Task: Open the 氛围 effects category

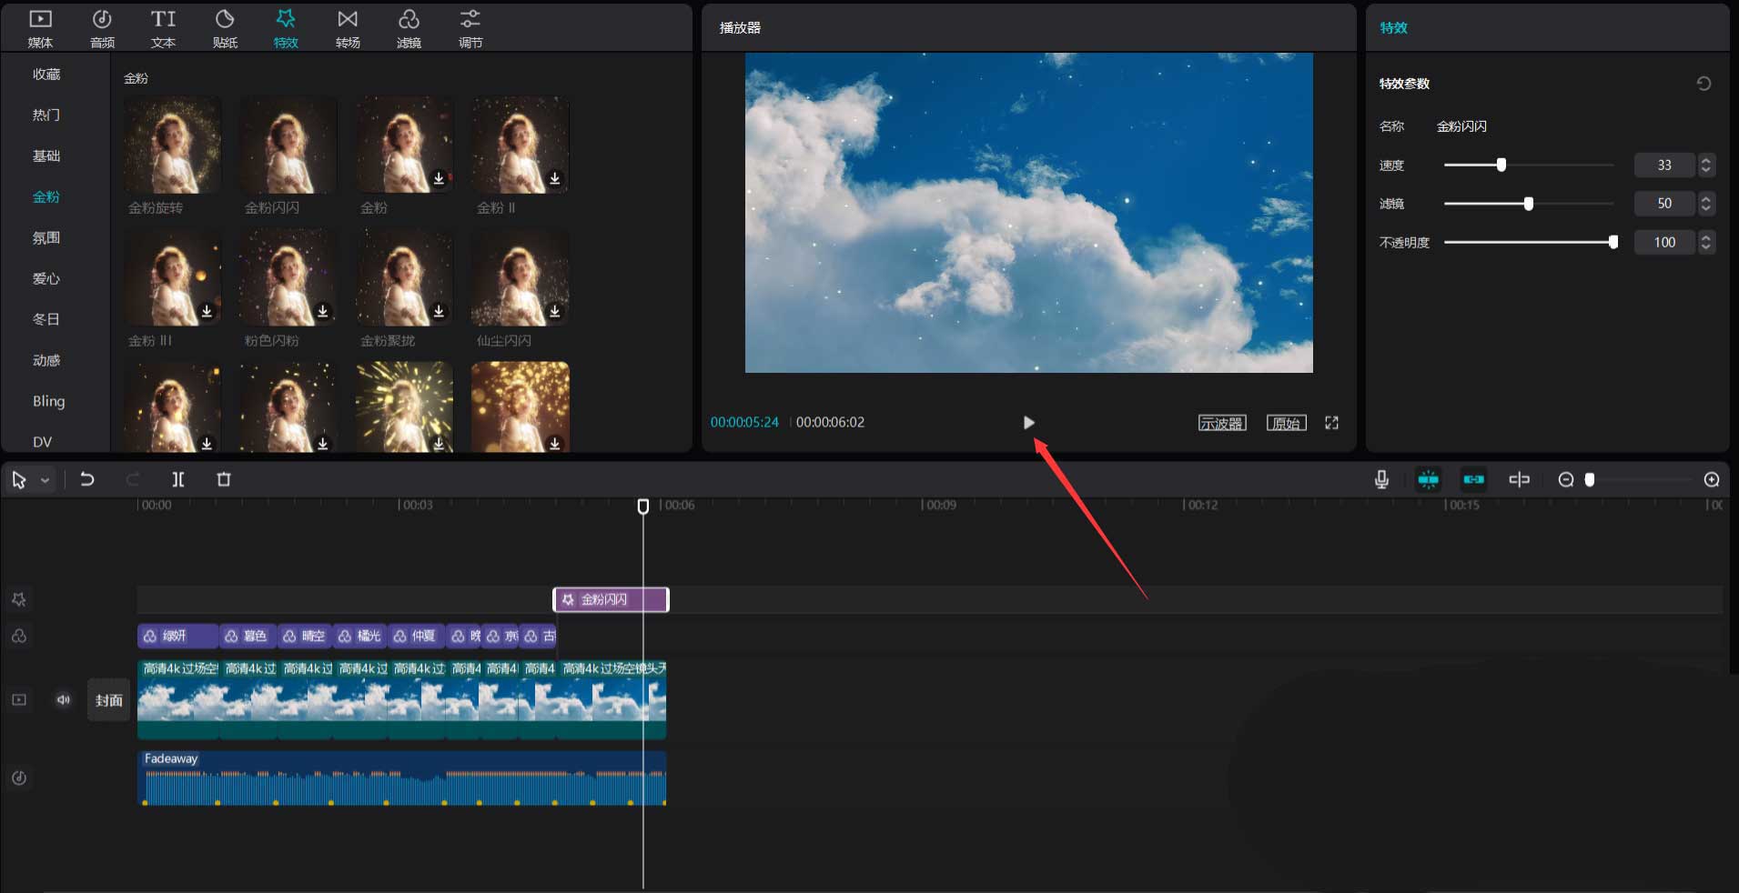Action: (x=46, y=238)
